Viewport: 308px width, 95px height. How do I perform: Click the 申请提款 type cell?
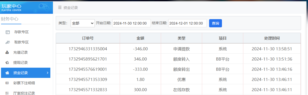point(181,49)
